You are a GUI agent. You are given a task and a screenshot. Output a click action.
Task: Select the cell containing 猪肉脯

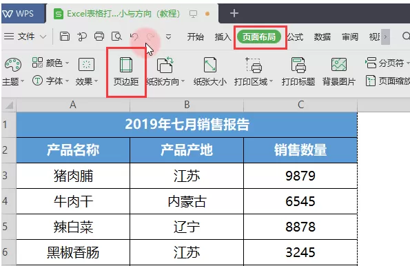(x=73, y=176)
